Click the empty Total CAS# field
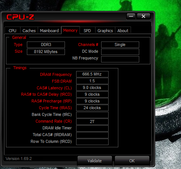181x169 pixels. (x=92, y=135)
